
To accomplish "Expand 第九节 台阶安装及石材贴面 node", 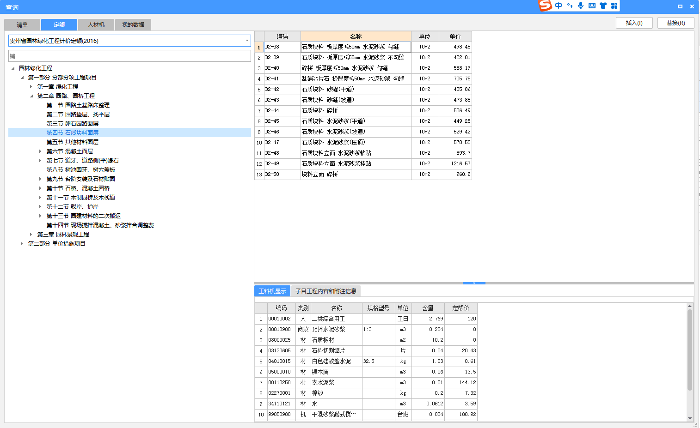I will [x=40, y=179].
